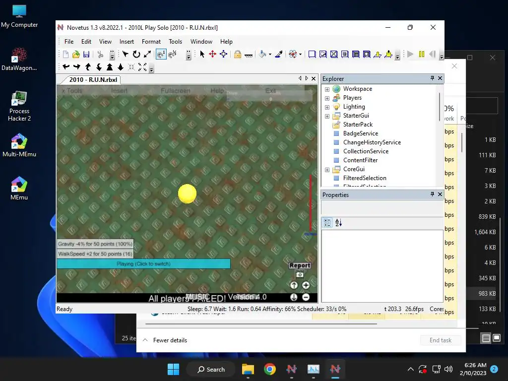Toggle the 1-stud grid snap magnet

pos(161,54)
